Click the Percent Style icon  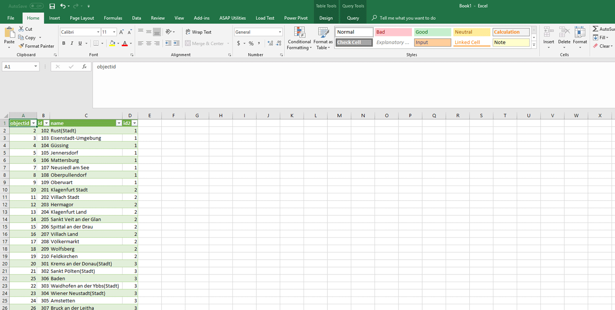click(251, 43)
